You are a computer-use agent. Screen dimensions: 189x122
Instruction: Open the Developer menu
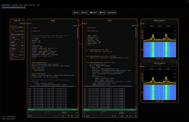click(32, 5)
